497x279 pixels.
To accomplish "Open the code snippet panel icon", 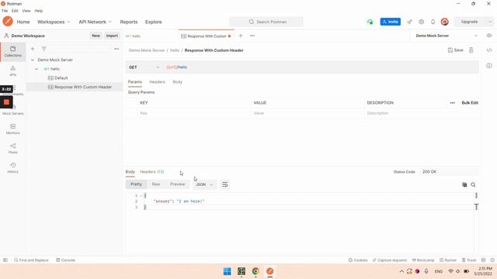I will coord(489,50).
